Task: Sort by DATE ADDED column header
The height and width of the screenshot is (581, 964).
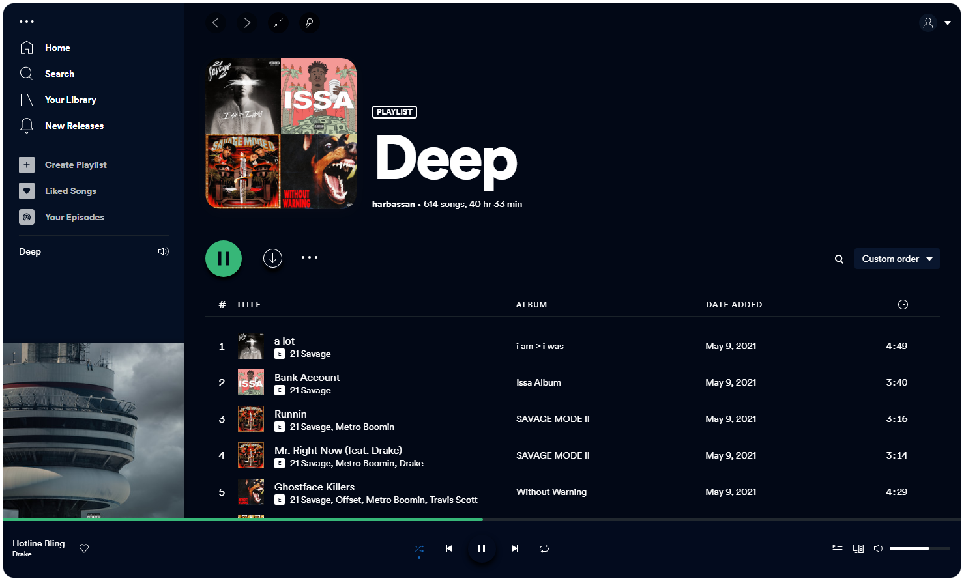Action: [x=734, y=304]
